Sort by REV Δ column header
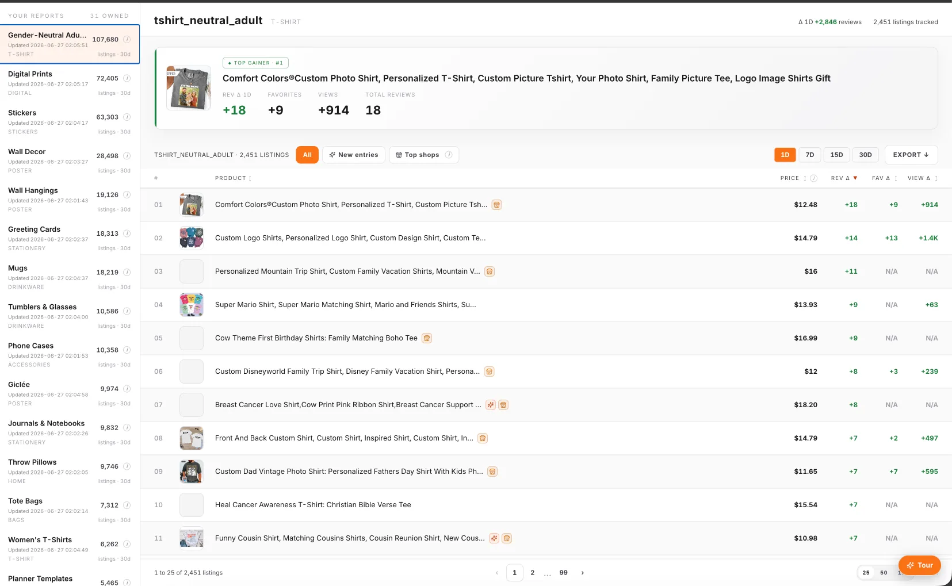The width and height of the screenshot is (952, 586). tap(844, 178)
